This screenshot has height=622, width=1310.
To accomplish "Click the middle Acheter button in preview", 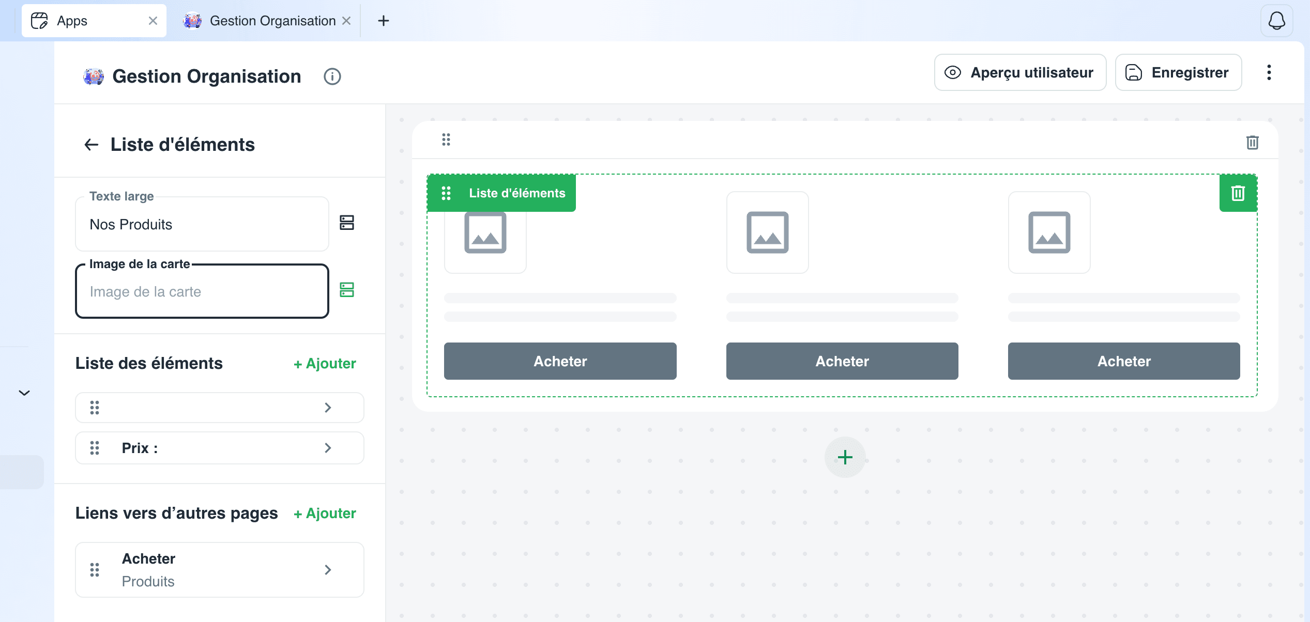I will point(842,361).
